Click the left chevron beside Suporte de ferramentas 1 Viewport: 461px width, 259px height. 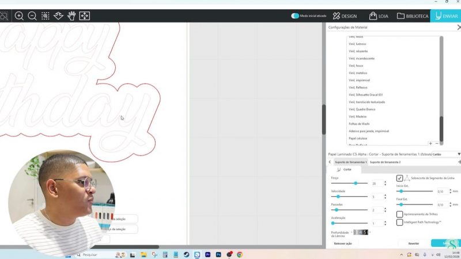tap(330, 162)
